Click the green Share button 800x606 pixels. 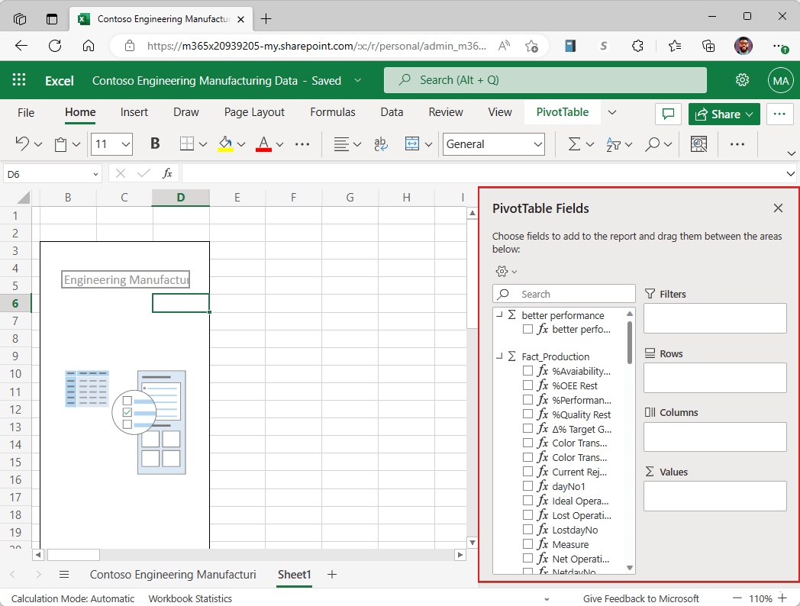[x=723, y=114]
